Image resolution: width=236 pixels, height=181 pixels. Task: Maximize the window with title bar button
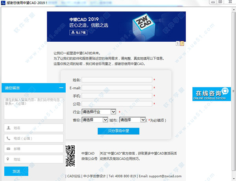click(x=220, y=2)
